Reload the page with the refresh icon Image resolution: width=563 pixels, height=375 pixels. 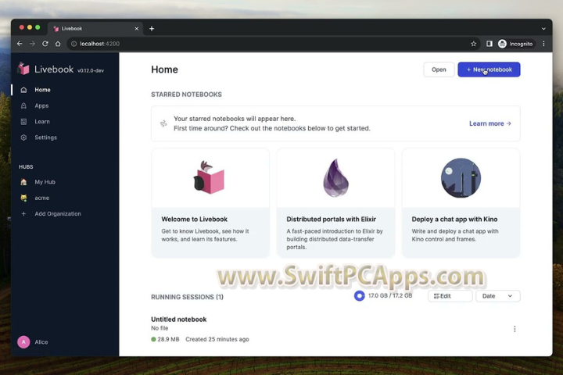click(45, 44)
